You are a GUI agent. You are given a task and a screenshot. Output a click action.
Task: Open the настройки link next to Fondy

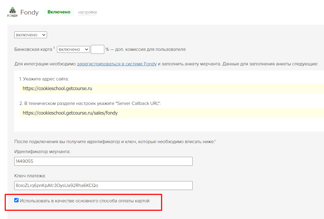(x=87, y=12)
